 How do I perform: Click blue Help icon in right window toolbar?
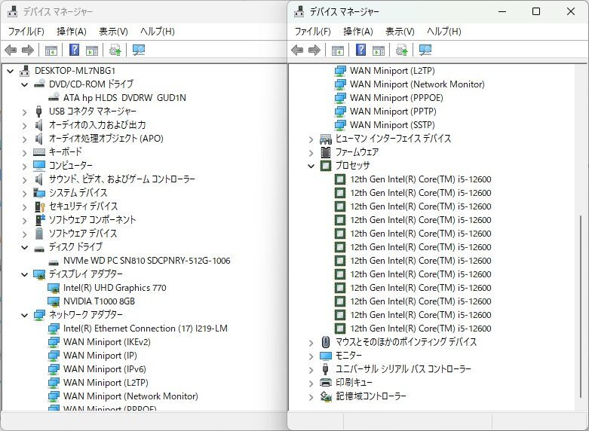361,50
